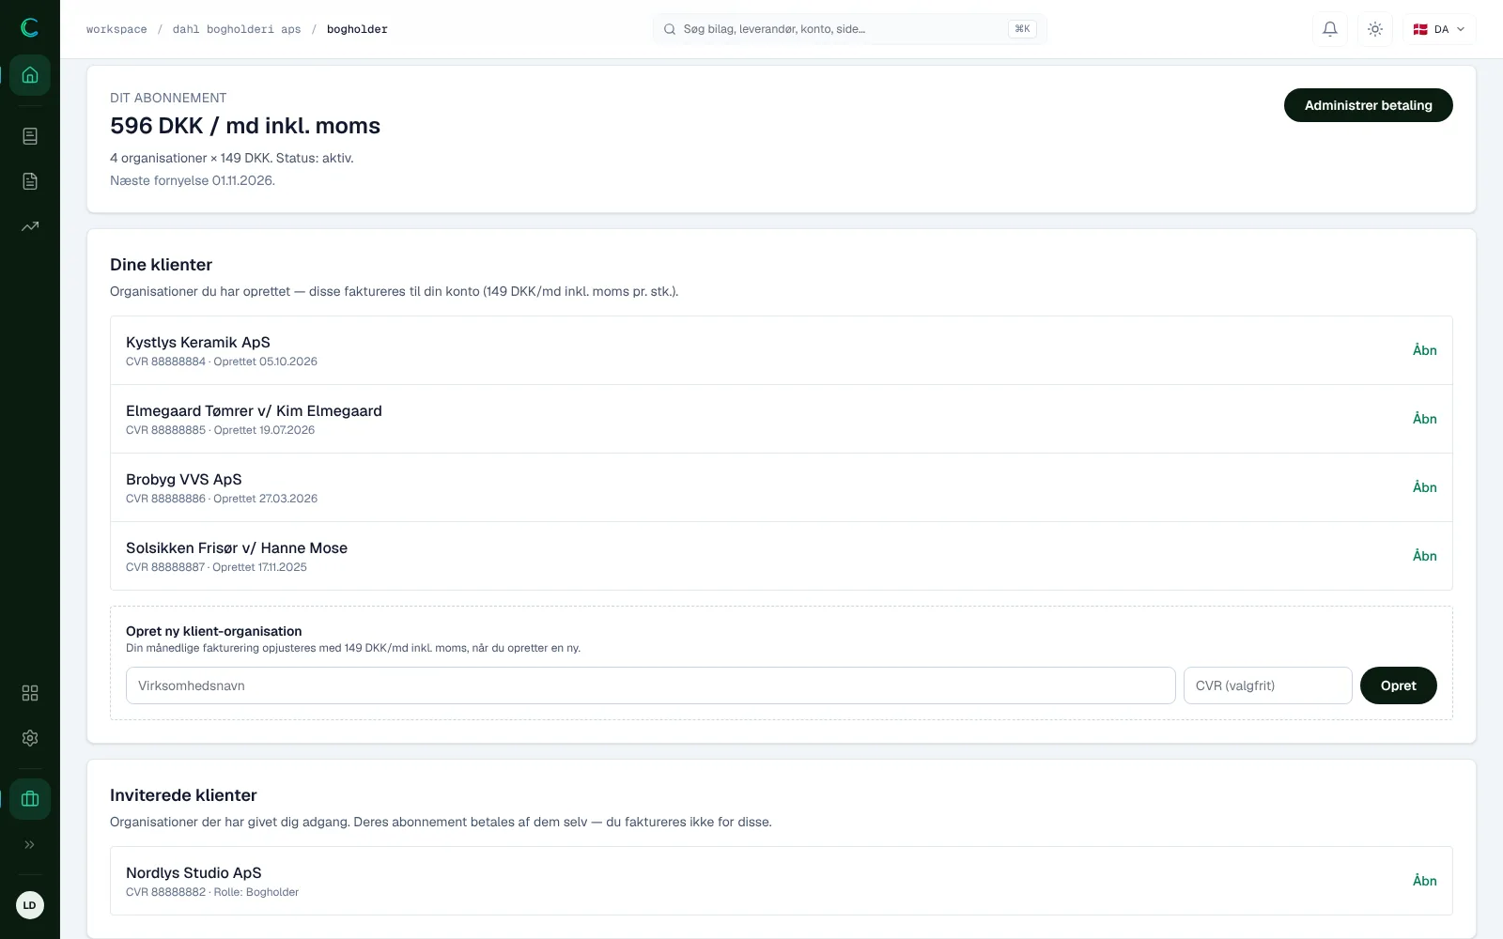This screenshot has height=939, width=1503.
Task: Click the bogholder breadcrumb
Action: click(357, 29)
